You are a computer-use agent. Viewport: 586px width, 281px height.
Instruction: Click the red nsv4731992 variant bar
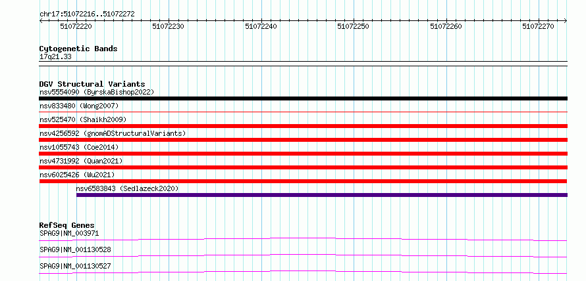coord(303,167)
